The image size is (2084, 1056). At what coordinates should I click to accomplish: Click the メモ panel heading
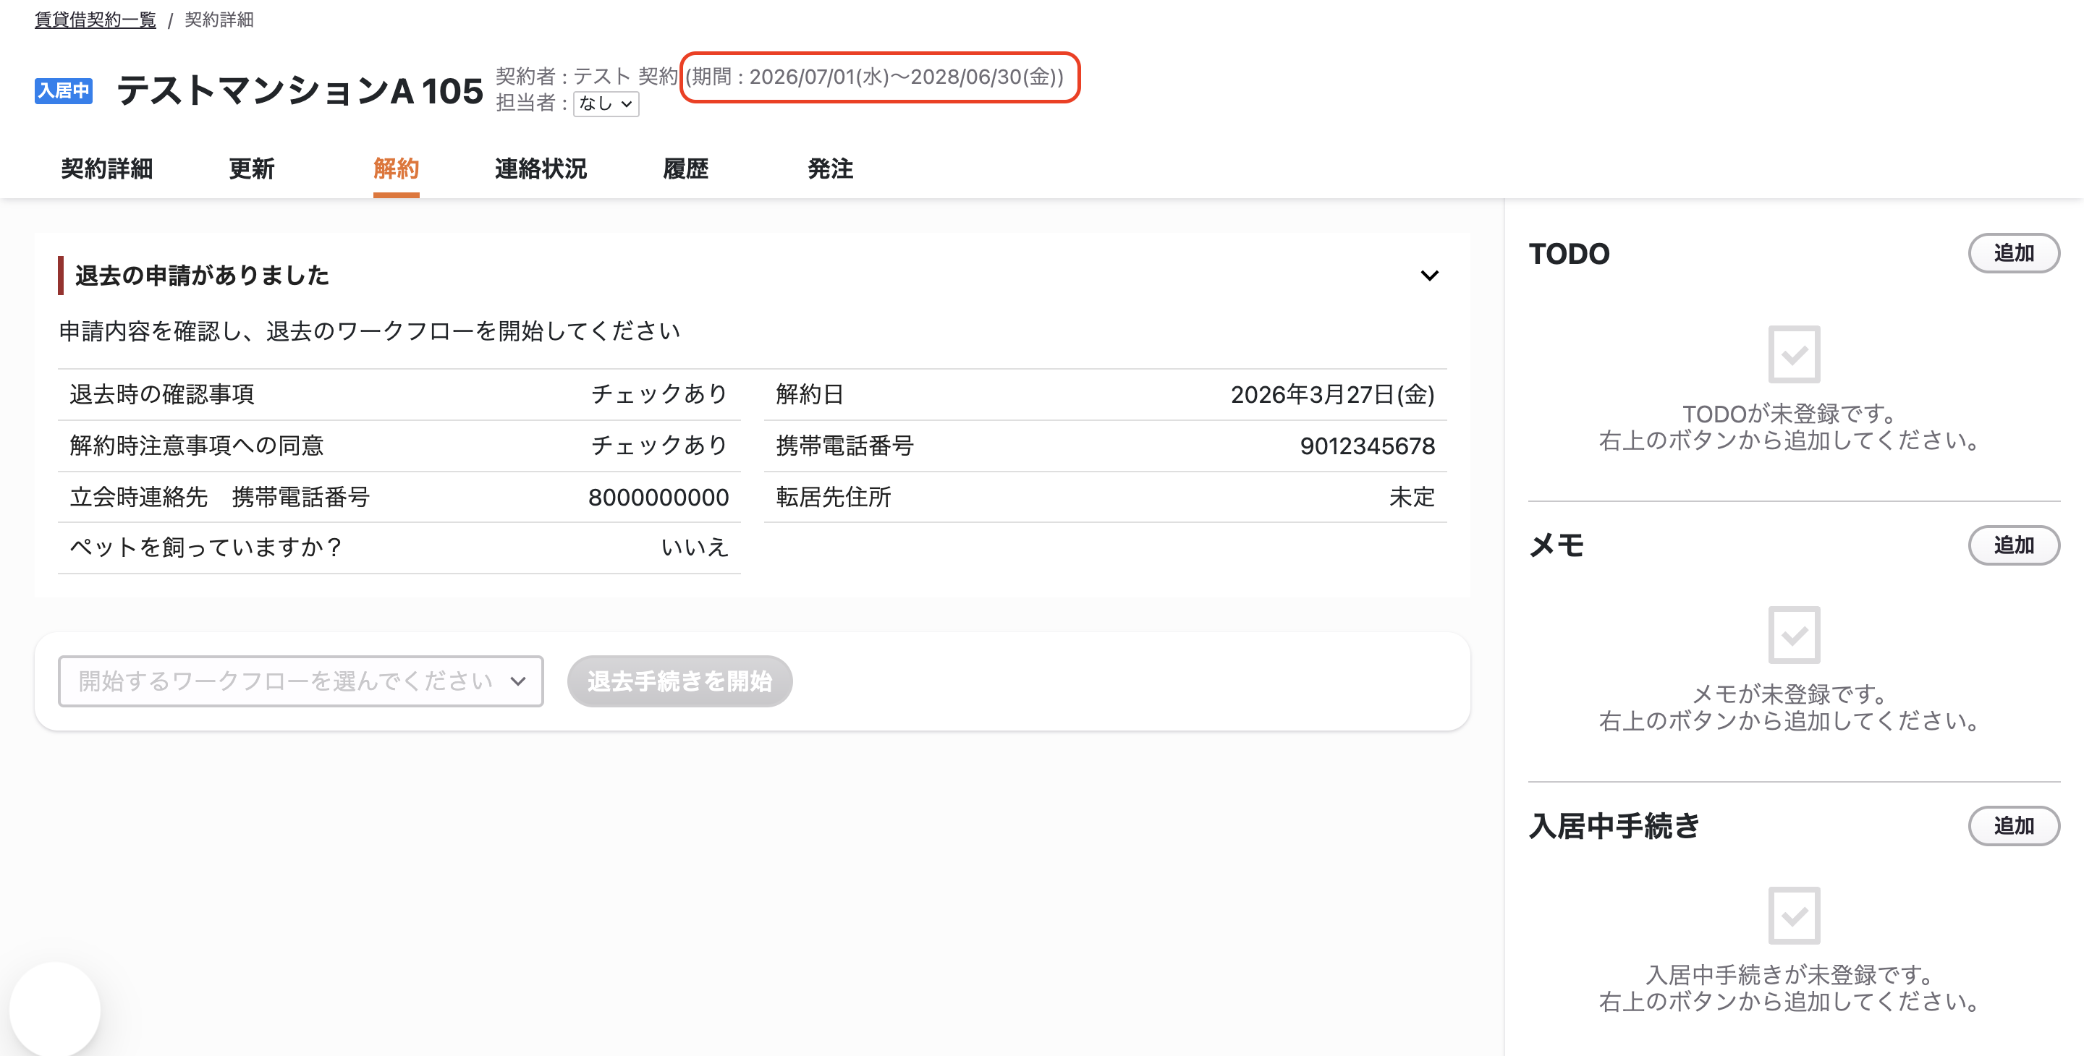pyautogui.click(x=1556, y=545)
